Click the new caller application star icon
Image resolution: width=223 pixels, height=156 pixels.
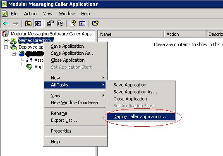tap(95, 23)
